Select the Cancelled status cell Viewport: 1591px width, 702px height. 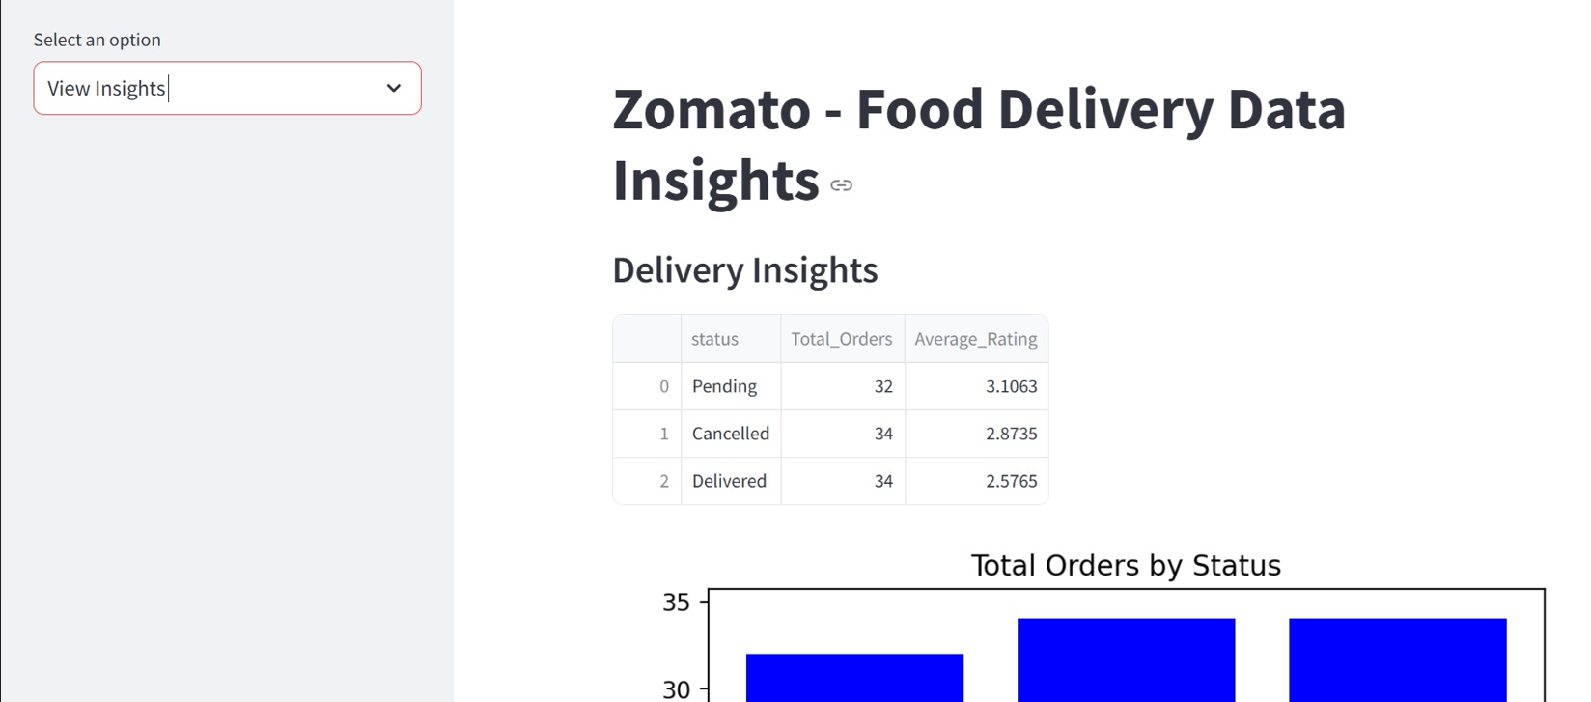pyautogui.click(x=731, y=434)
